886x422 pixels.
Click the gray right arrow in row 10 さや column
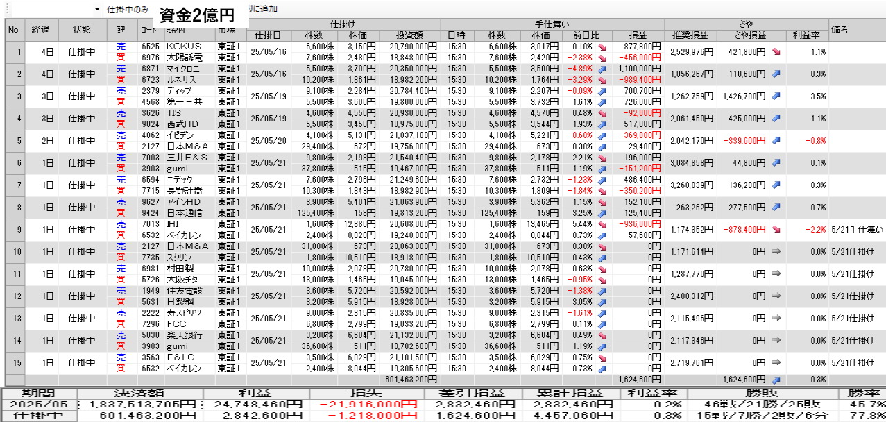point(776,252)
